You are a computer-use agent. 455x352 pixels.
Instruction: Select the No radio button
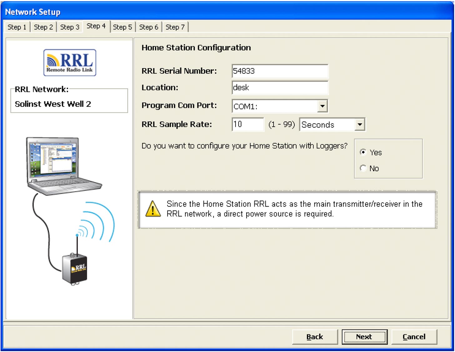click(363, 168)
